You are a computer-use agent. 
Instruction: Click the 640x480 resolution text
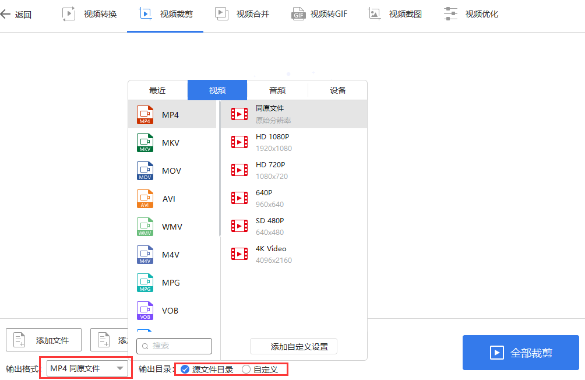[270, 233]
